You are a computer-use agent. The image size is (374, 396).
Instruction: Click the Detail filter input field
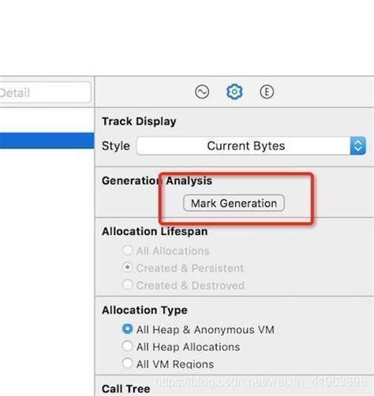point(45,92)
